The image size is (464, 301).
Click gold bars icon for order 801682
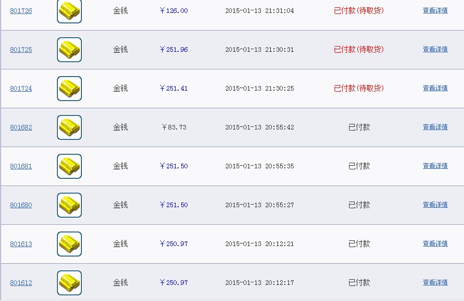coord(69,127)
